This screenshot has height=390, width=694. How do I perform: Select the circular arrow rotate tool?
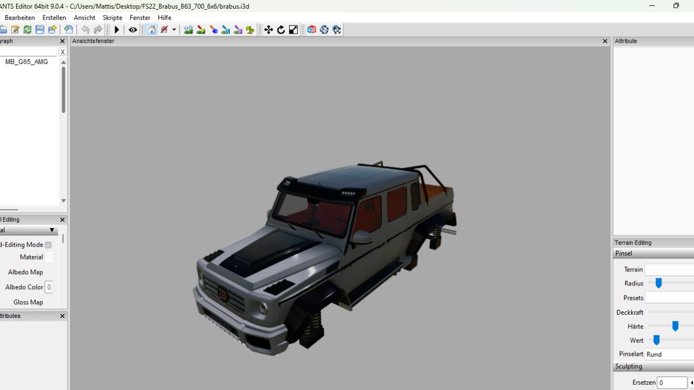(x=281, y=30)
